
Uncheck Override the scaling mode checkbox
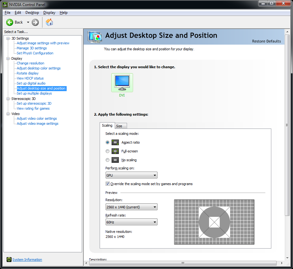pos(108,184)
